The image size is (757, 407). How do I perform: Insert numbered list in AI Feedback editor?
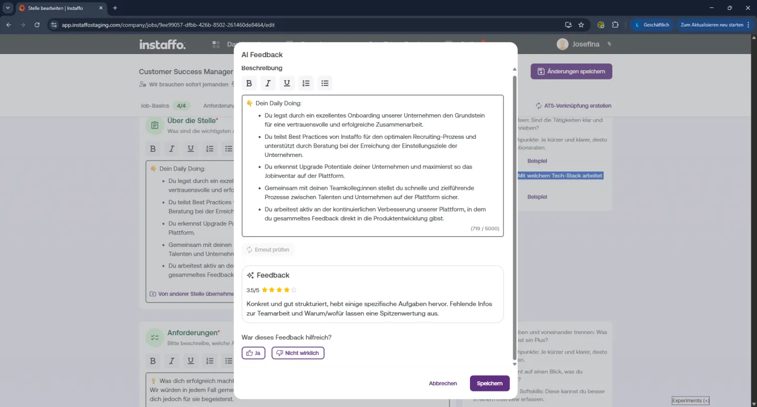click(x=306, y=83)
